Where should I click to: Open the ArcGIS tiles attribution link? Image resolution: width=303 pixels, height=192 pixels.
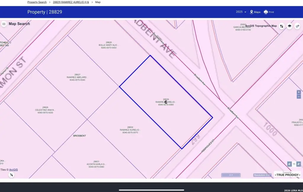[13, 170]
